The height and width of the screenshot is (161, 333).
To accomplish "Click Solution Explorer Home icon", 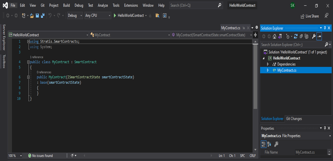I will (x=275, y=36).
